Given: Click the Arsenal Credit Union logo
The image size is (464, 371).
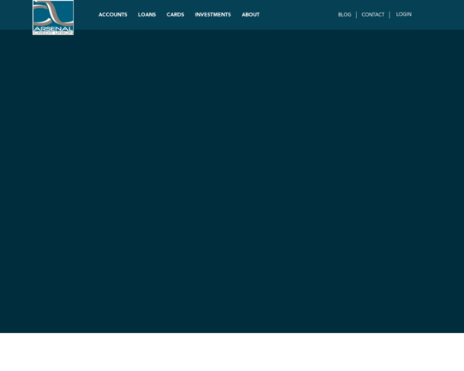Looking at the screenshot, I should [x=53, y=17].
